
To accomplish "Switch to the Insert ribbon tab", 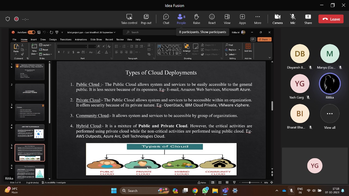I will [x=34, y=39].
